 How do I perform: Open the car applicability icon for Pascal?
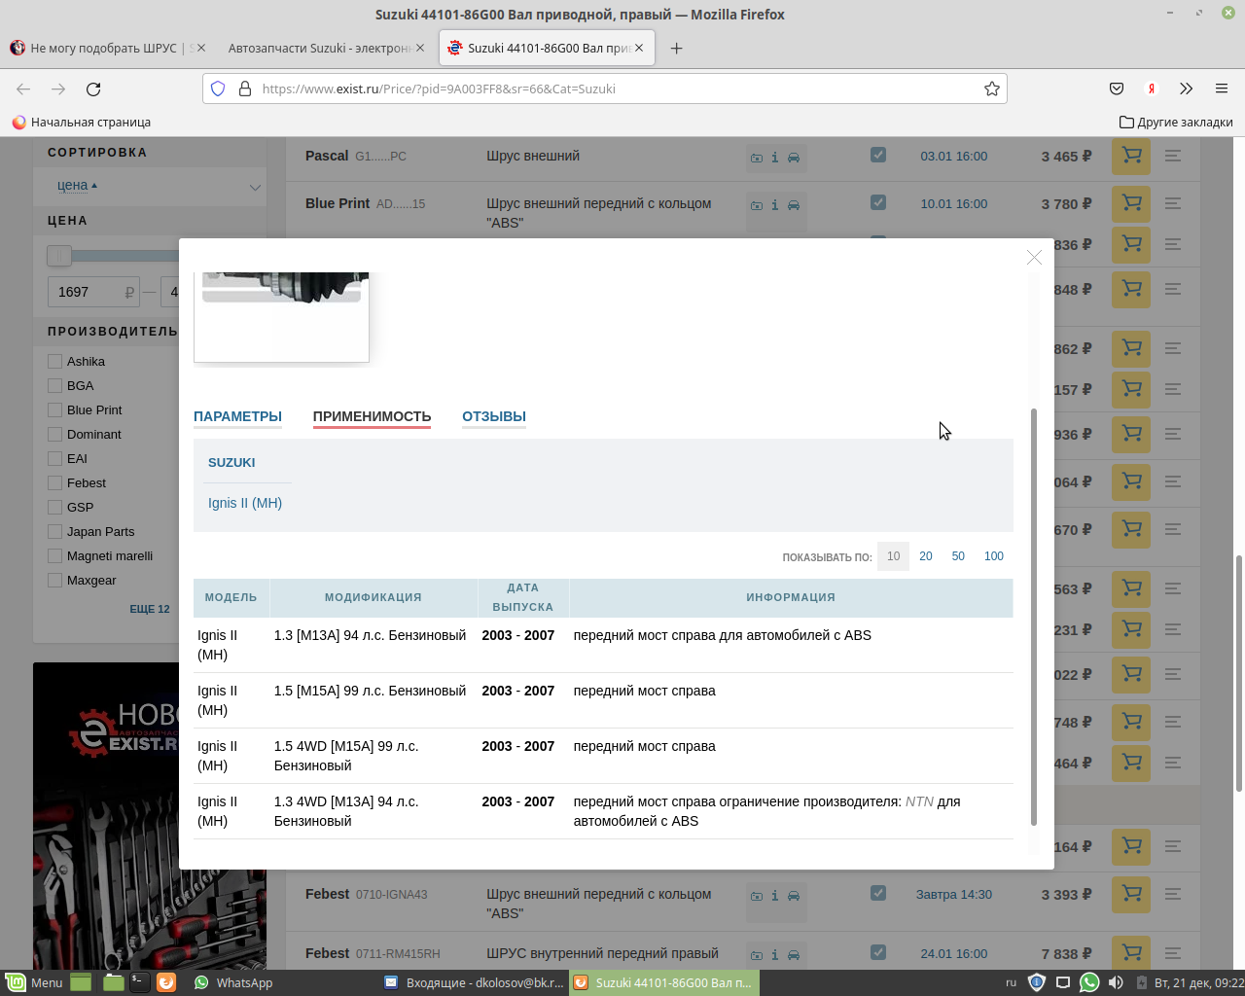(x=794, y=158)
